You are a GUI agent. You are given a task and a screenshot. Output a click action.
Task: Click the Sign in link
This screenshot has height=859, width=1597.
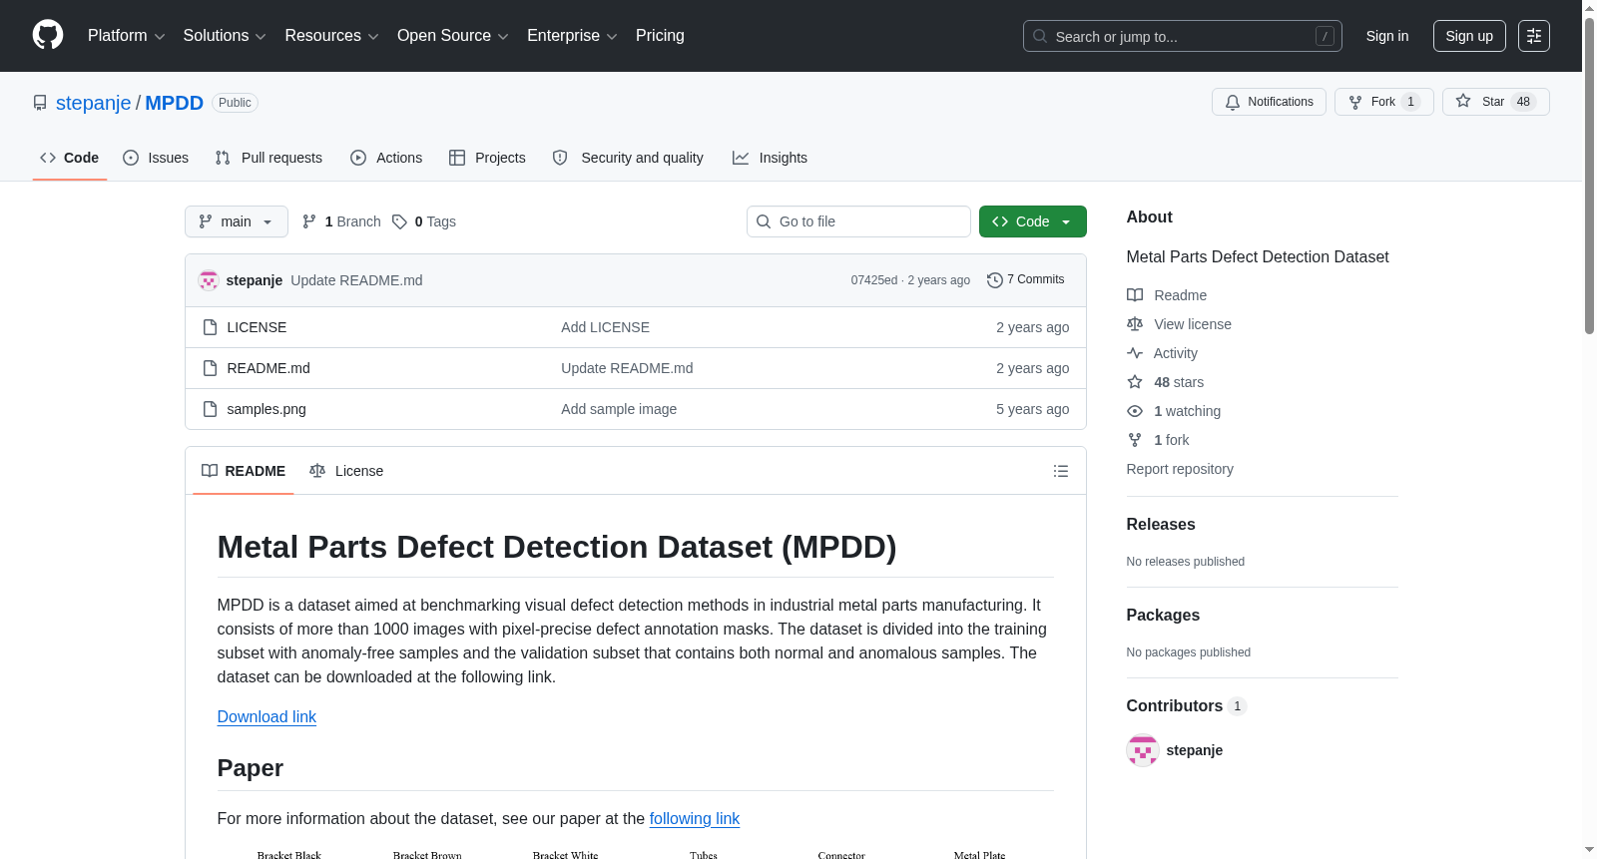[x=1387, y=36]
